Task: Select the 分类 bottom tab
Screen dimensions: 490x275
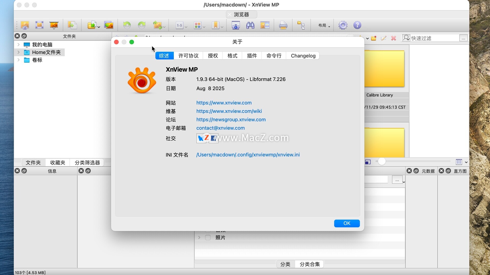Action: (285, 264)
